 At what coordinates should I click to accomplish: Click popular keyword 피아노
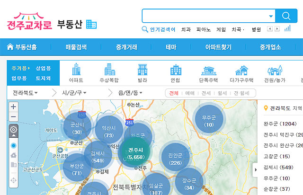203,29
